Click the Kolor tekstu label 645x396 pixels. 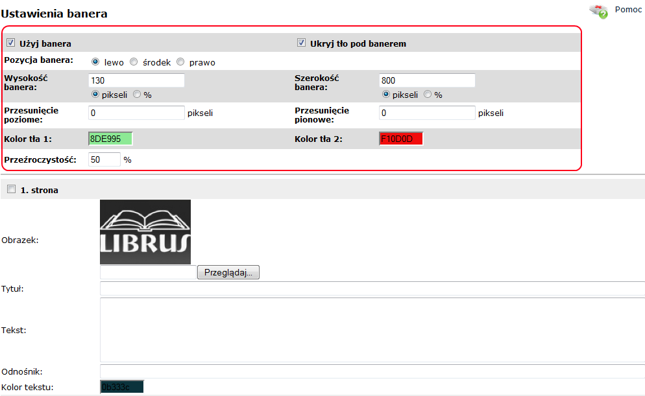click(x=27, y=387)
